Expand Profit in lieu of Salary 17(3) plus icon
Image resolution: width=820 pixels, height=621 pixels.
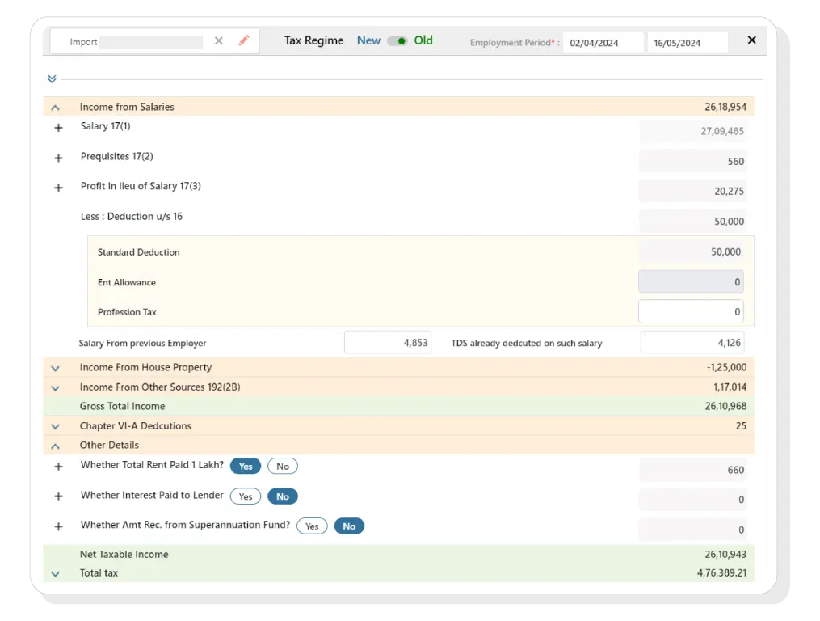57,188
